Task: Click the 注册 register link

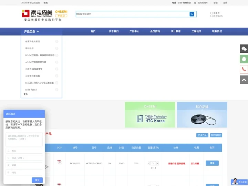Action: [225, 3]
